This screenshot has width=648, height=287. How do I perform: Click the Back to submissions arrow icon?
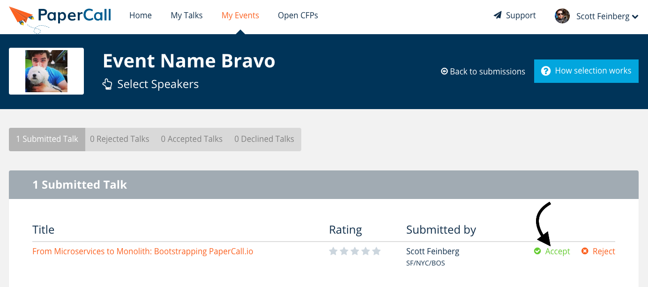(x=444, y=71)
